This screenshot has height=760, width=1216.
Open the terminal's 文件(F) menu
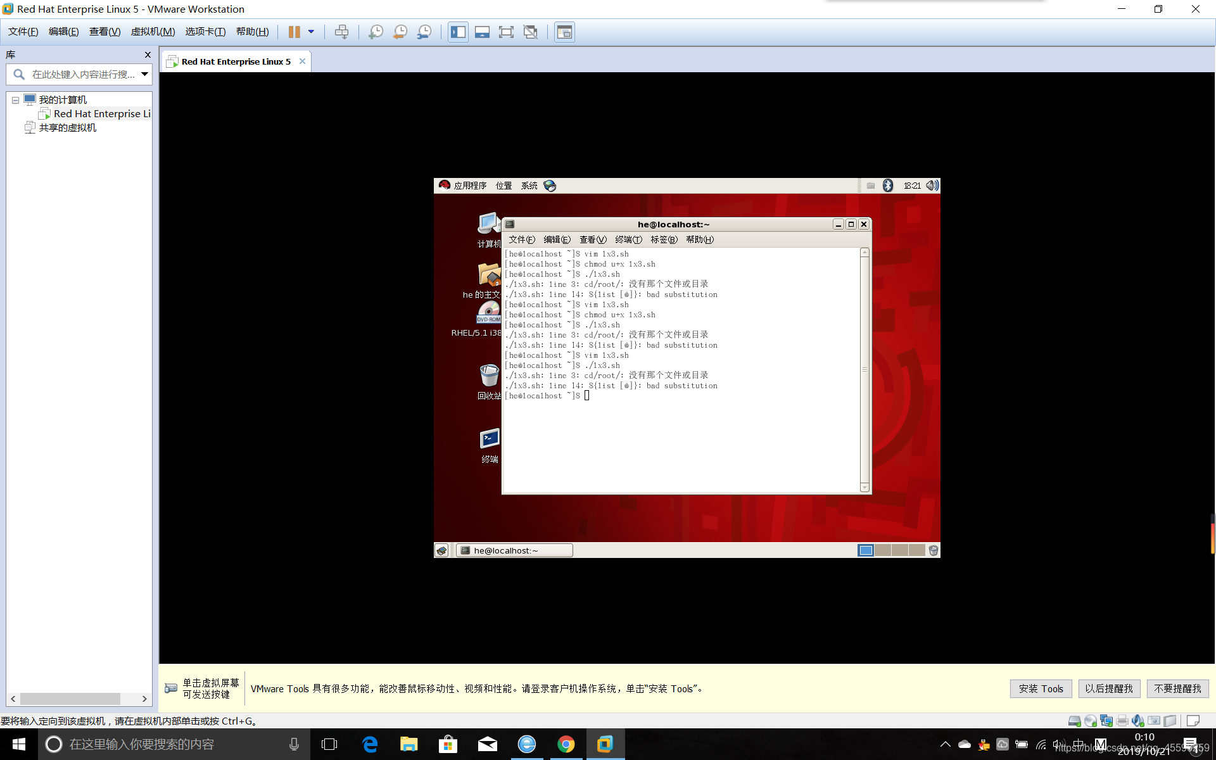click(522, 239)
